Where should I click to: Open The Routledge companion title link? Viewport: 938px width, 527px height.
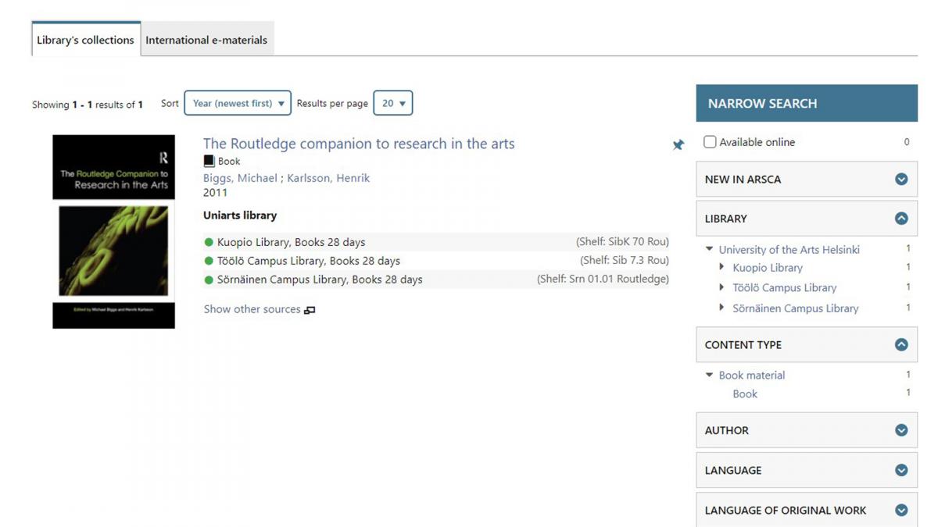click(x=359, y=144)
